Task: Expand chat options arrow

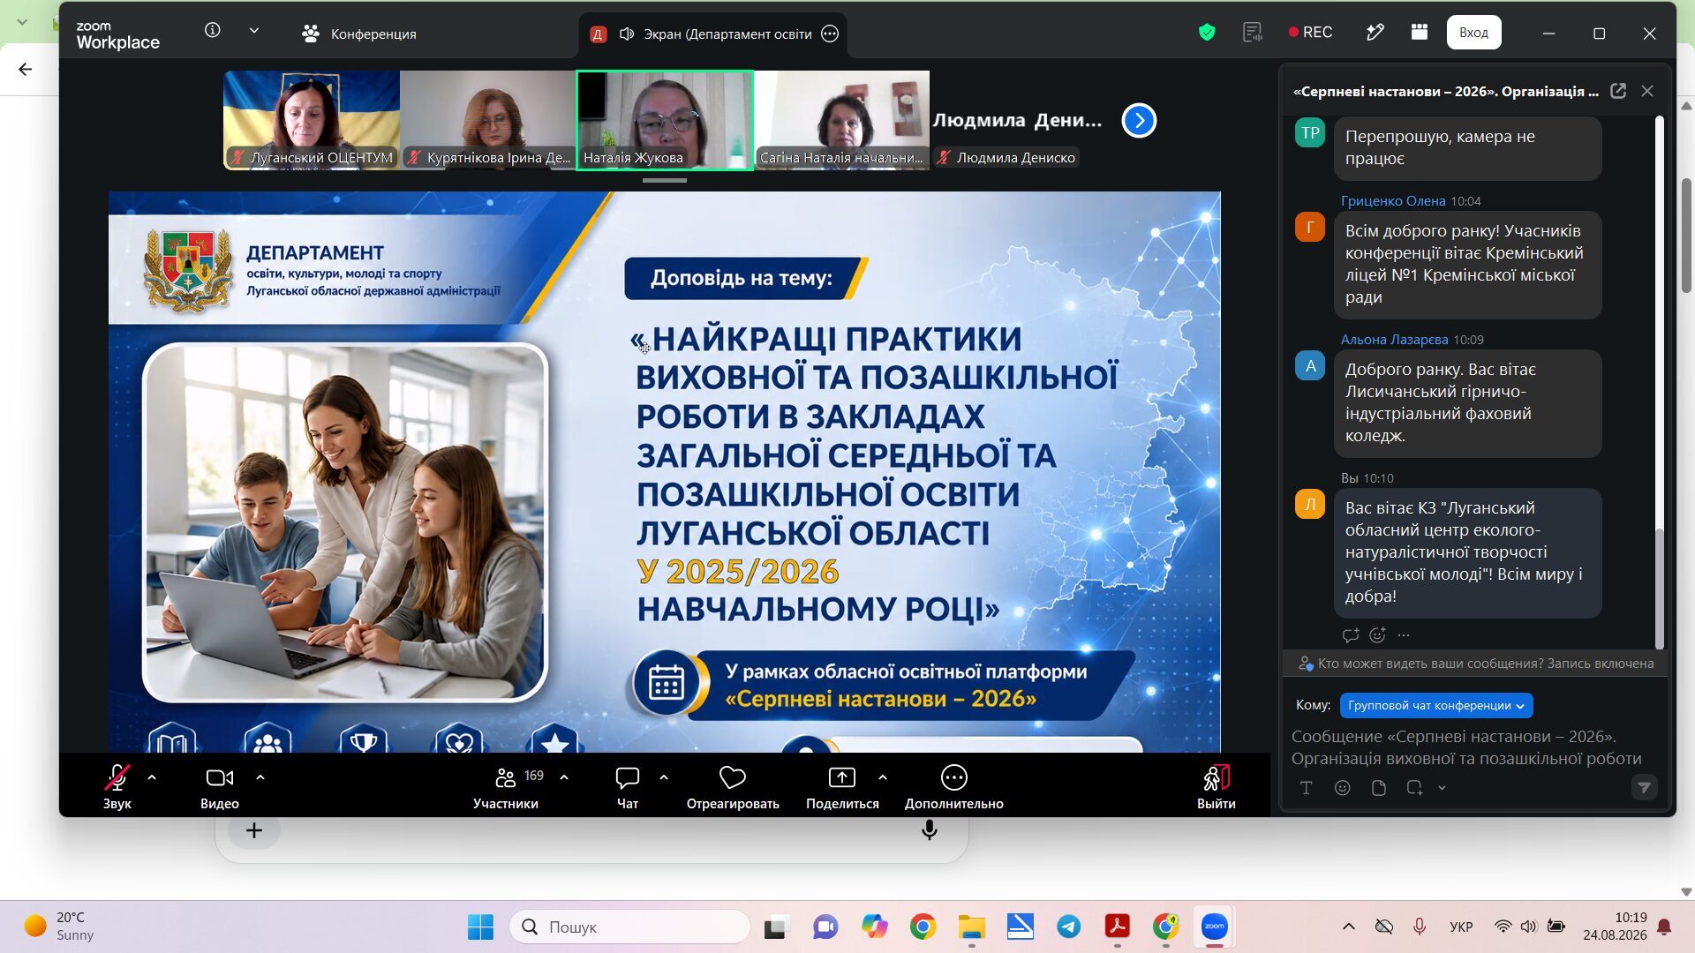Action: pyautogui.click(x=664, y=777)
